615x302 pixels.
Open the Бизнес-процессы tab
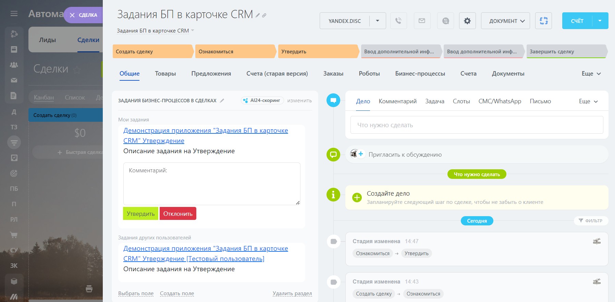click(x=420, y=74)
